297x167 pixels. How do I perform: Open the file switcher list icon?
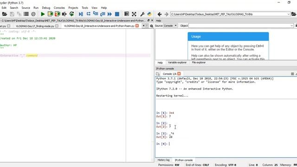[x=26, y=14]
